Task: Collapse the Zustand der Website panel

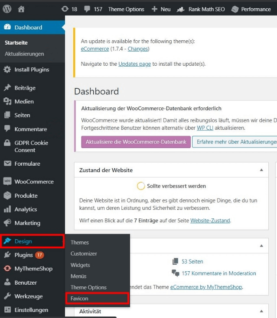Action: pos(261,170)
